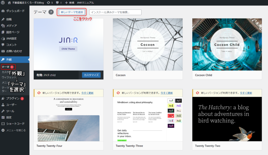The image size is (268, 155).
Task: Click update icon on Twenty Twenty-Two notice
Action: click(x=197, y=93)
